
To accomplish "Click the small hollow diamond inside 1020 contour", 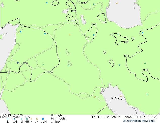I will [x=70, y=17].
